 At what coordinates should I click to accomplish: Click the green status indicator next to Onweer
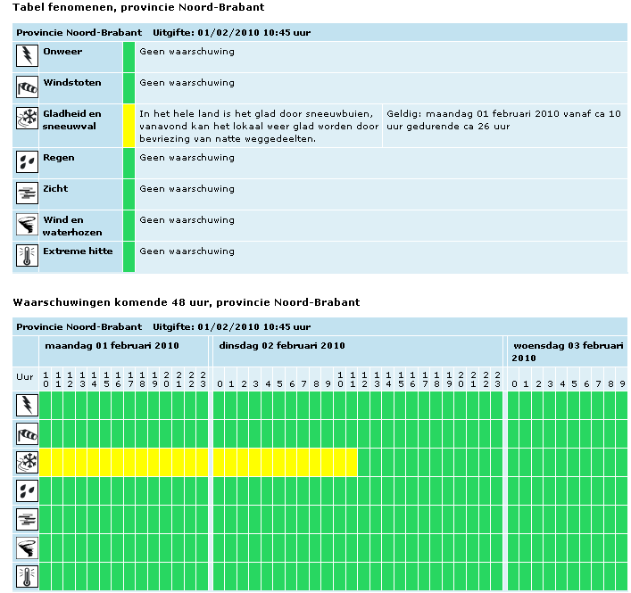click(129, 57)
